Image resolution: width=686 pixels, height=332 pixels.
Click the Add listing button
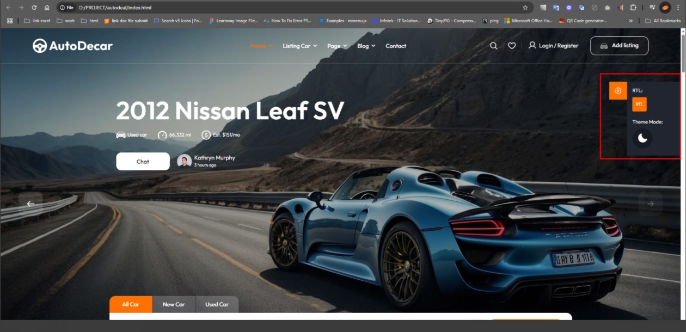tap(619, 46)
